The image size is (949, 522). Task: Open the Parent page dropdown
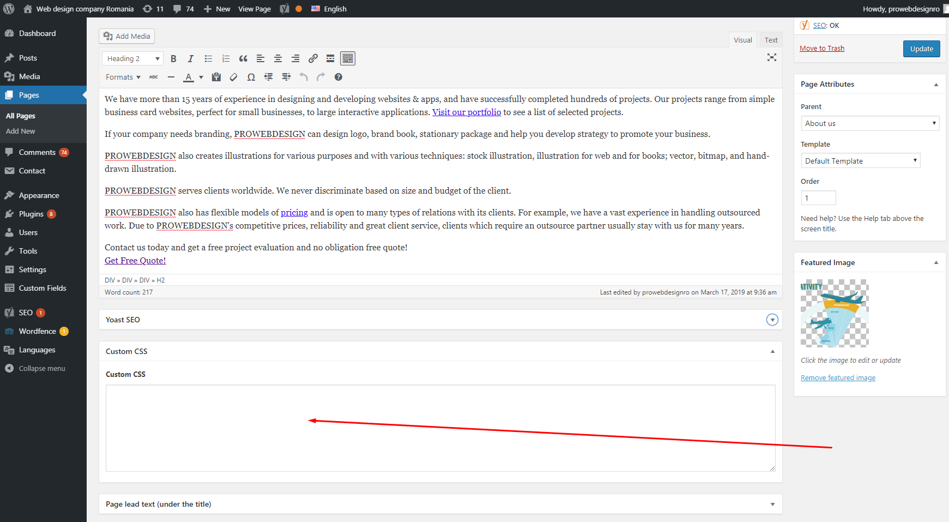870,123
